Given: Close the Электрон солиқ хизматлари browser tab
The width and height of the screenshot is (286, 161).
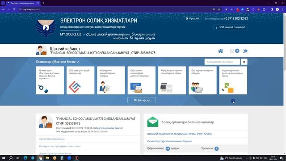Looking at the screenshot, I should pyautogui.click(x=38, y=3).
